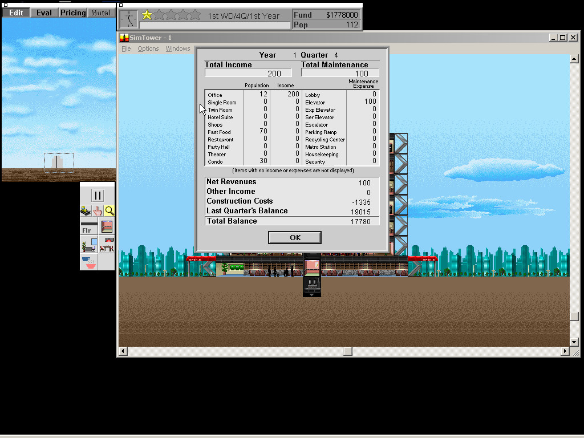The width and height of the screenshot is (584, 438).
Task: Click the lobby elevator car in the tower
Action: [x=312, y=268]
